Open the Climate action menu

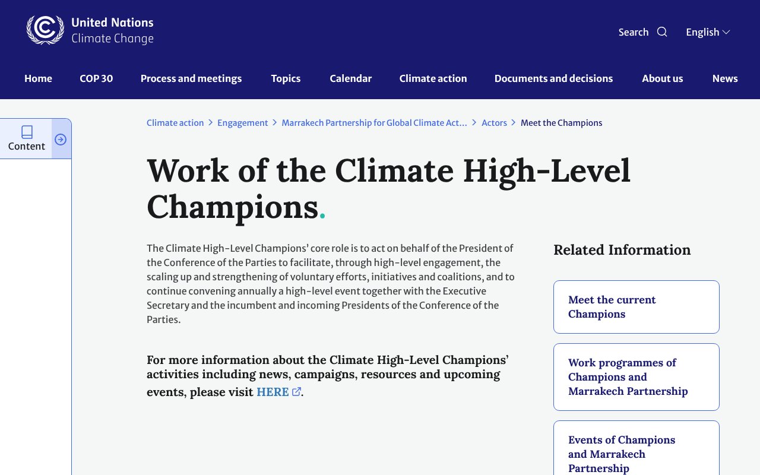coord(433,78)
